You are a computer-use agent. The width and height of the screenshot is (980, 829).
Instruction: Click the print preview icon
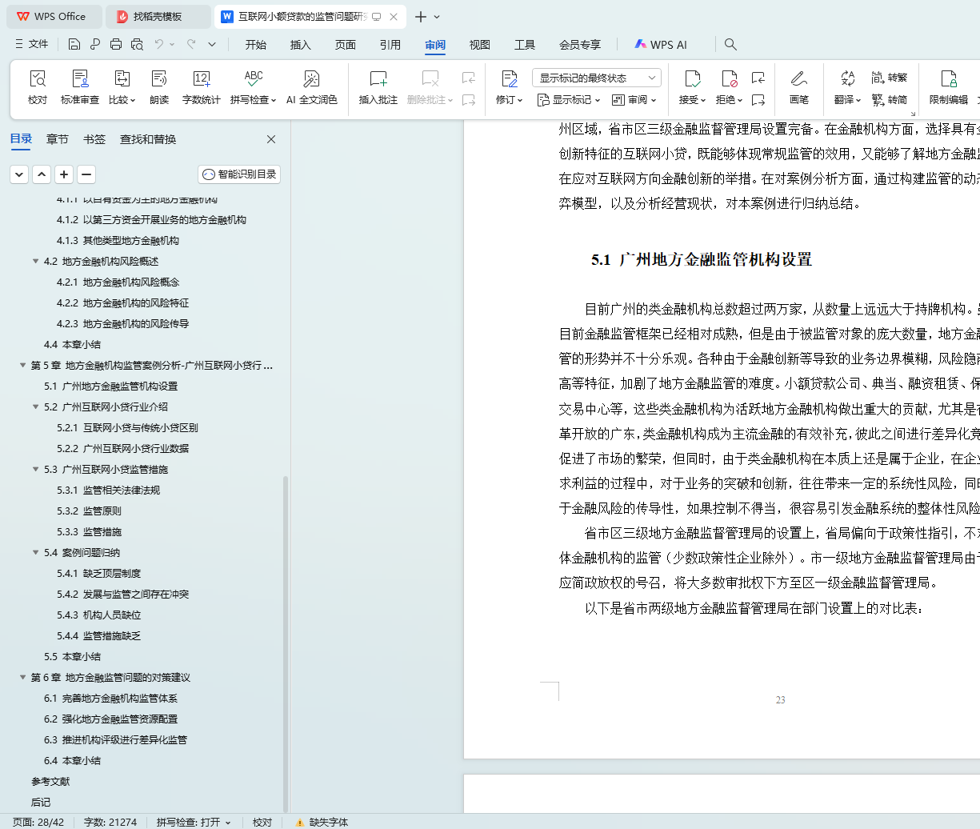pyautogui.click(x=137, y=45)
